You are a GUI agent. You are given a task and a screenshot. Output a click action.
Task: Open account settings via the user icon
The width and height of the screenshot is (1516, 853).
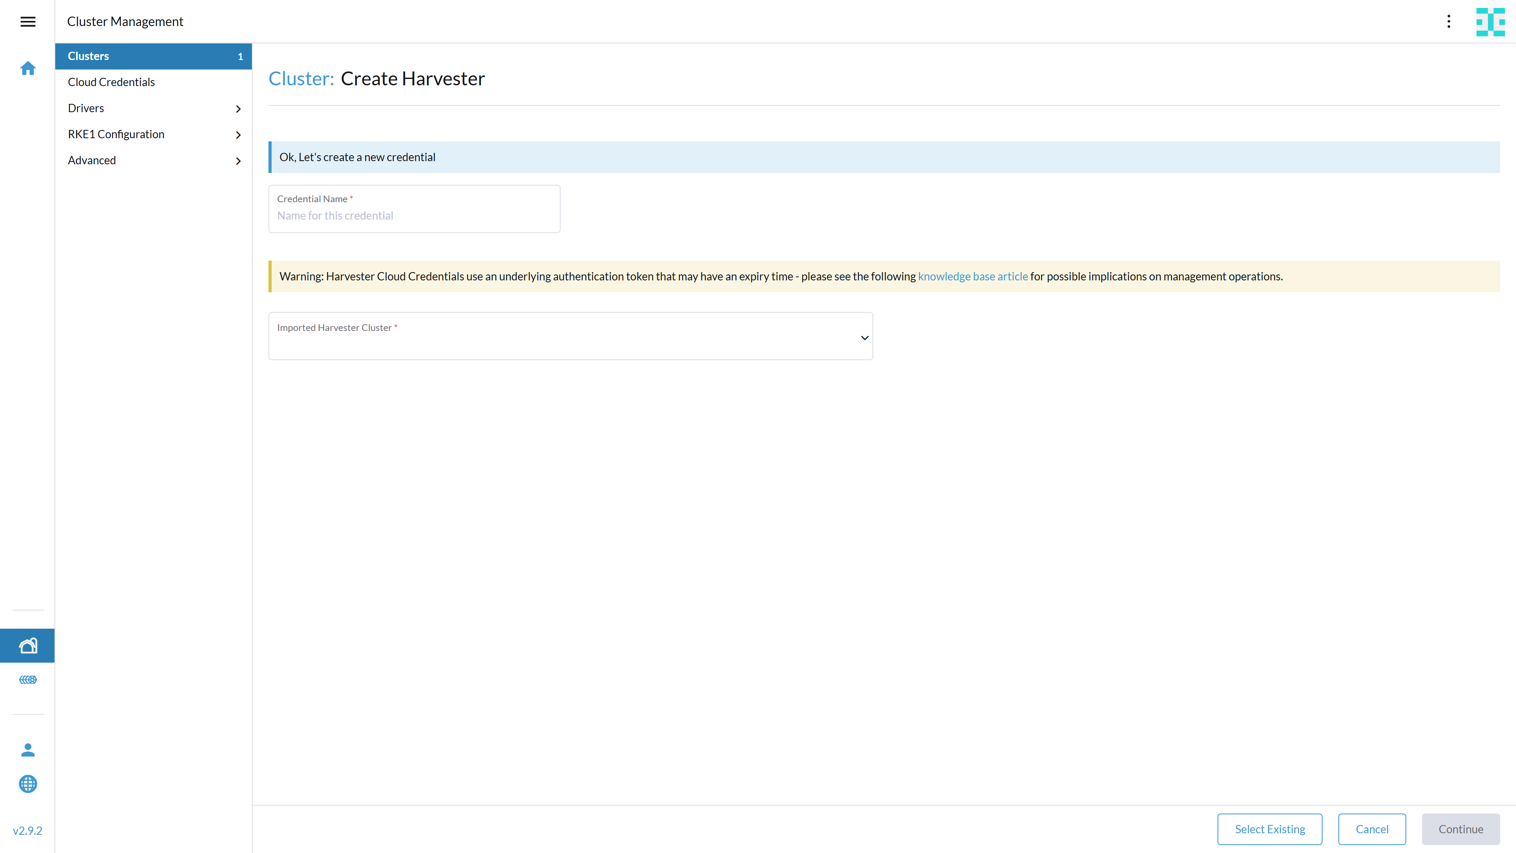click(28, 750)
